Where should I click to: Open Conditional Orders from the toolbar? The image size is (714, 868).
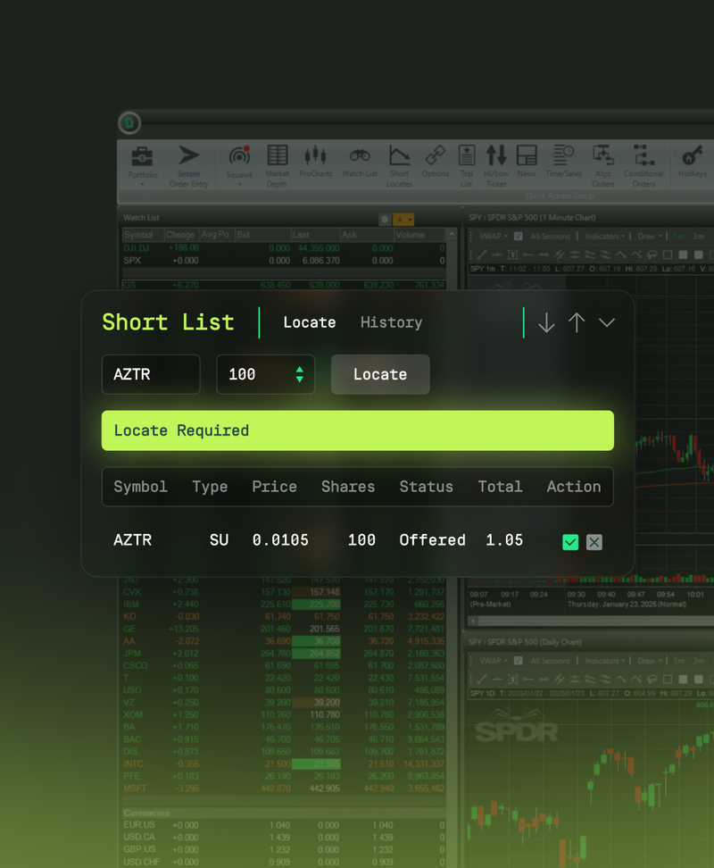(643, 155)
